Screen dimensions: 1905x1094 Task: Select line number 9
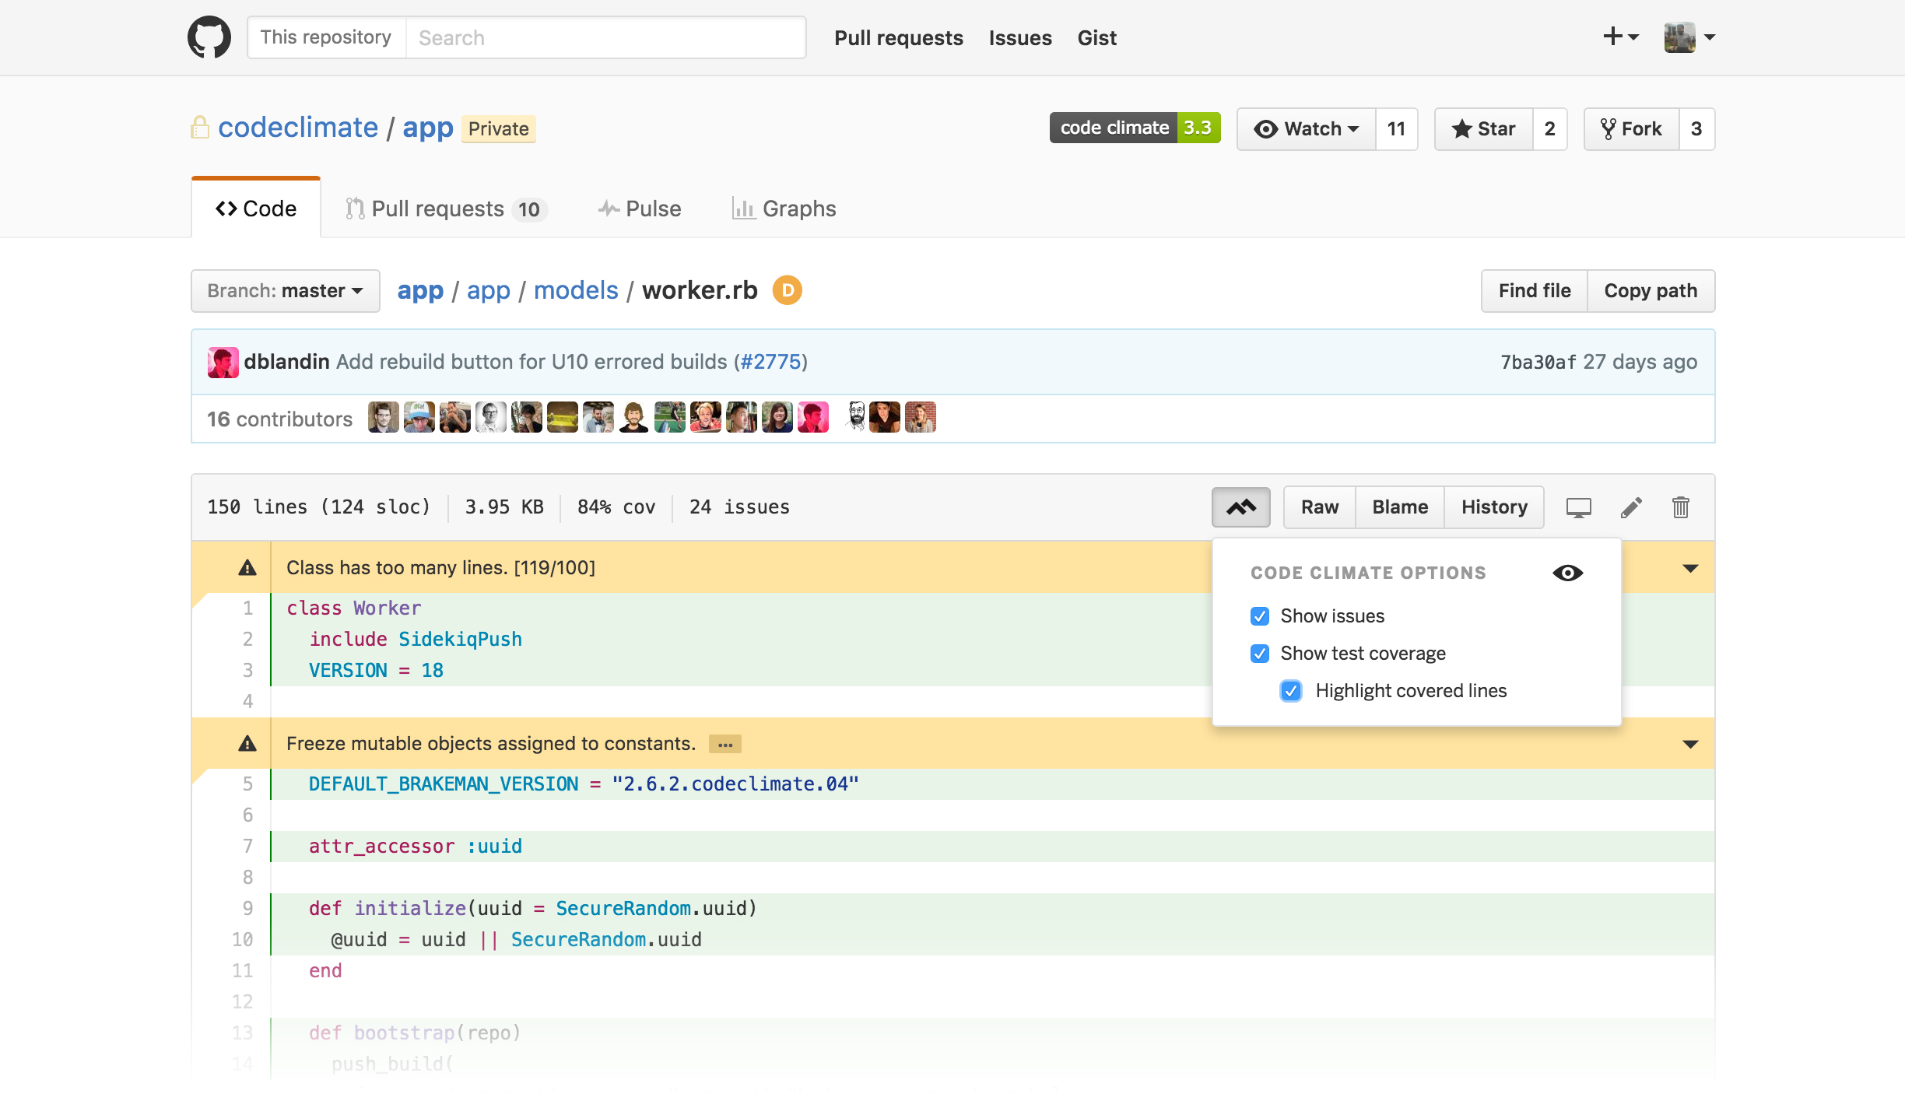[247, 909]
